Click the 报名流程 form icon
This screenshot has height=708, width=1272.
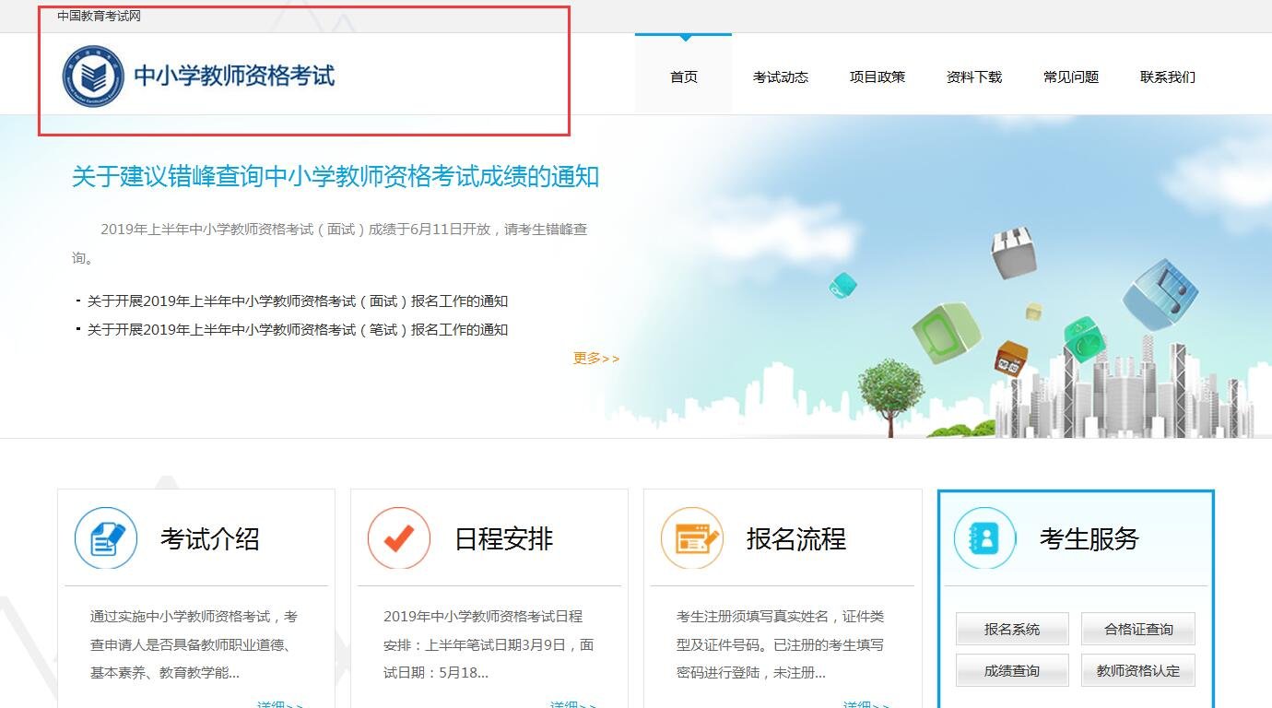[x=689, y=538]
